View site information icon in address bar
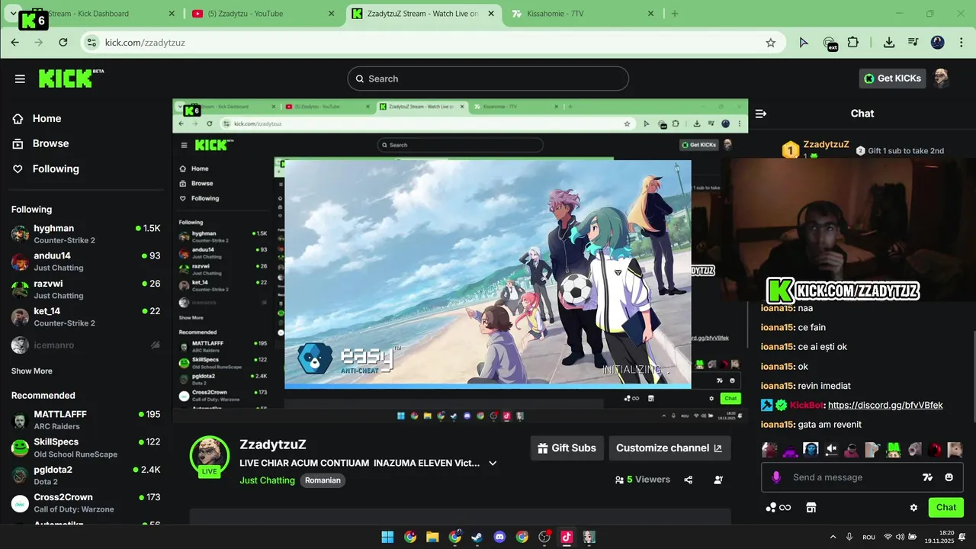The image size is (976, 549). click(x=92, y=43)
